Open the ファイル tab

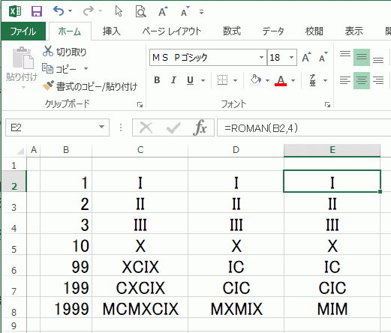pos(23,31)
